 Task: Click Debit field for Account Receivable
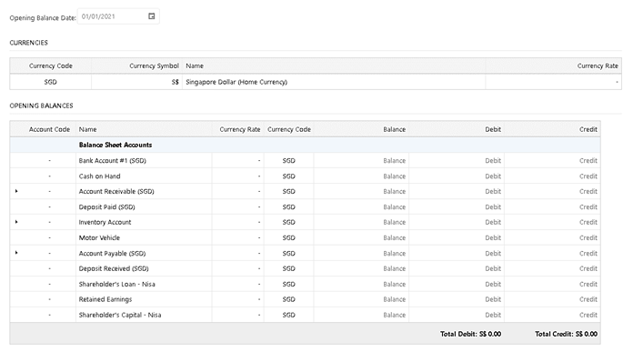click(x=457, y=191)
